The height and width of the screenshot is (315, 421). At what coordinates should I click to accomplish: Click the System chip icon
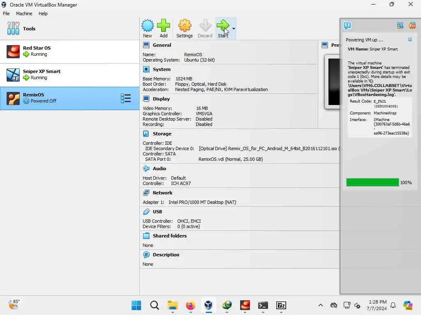(146, 69)
